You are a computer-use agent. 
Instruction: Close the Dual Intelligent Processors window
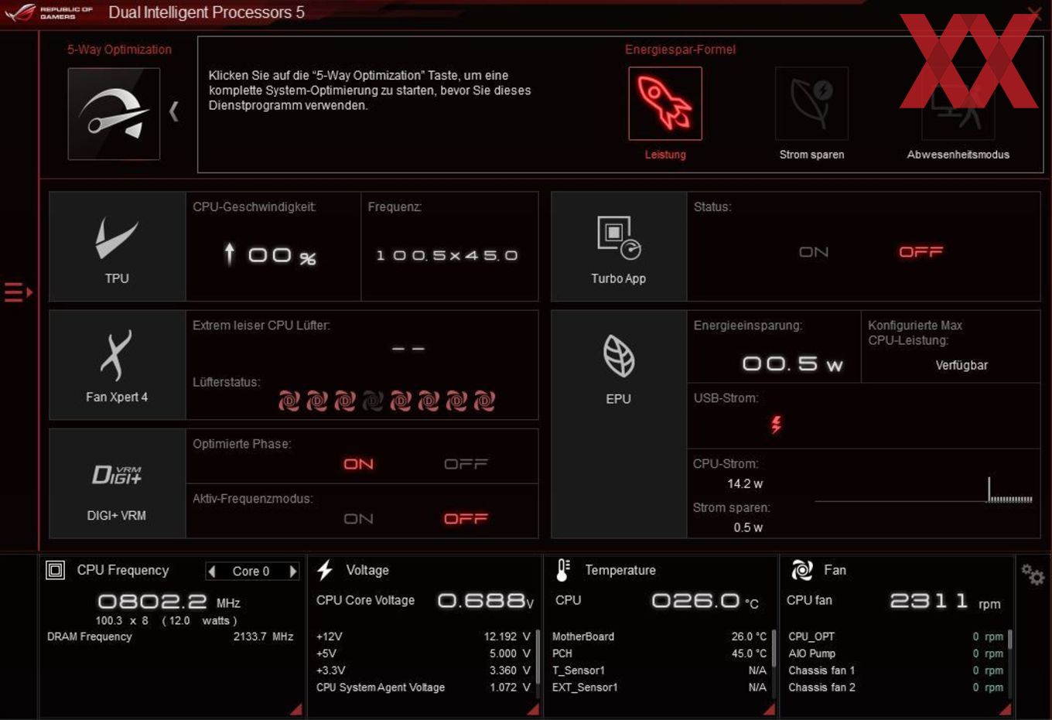(1034, 12)
